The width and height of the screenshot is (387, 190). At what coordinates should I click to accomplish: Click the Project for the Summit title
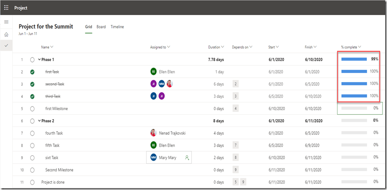[46, 26]
